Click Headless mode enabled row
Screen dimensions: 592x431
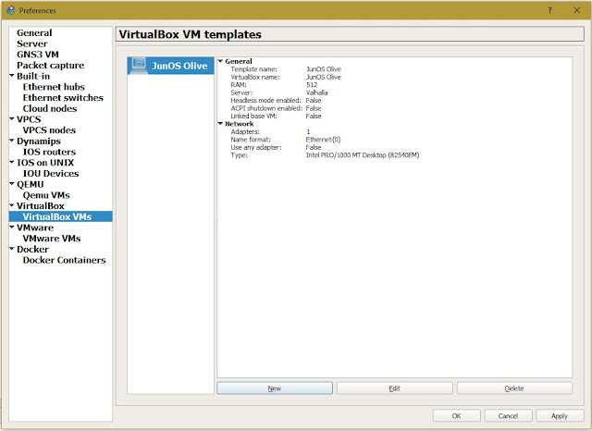click(276, 101)
